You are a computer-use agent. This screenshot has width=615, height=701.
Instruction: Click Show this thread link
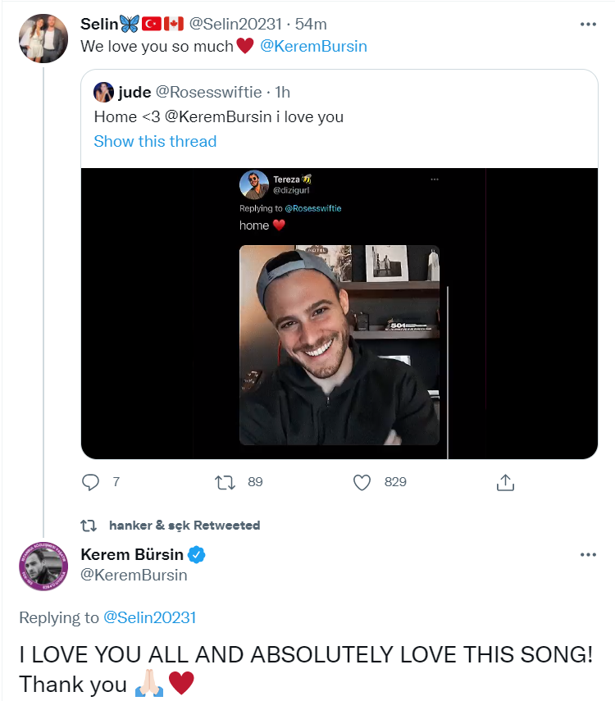155,141
